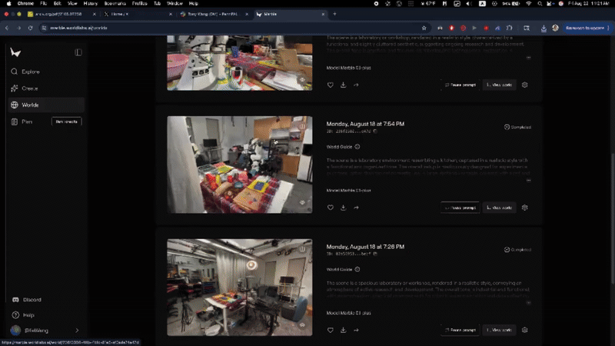Open settings gear on topmost world card
The image size is (615, 346).
click(x=525, y=85)
